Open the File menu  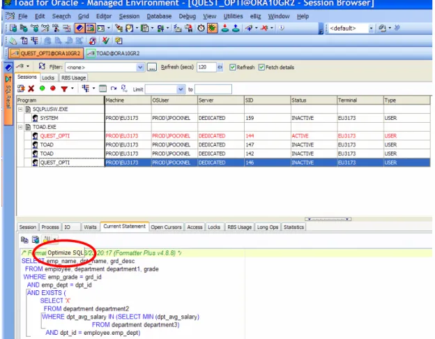(23, 16)
